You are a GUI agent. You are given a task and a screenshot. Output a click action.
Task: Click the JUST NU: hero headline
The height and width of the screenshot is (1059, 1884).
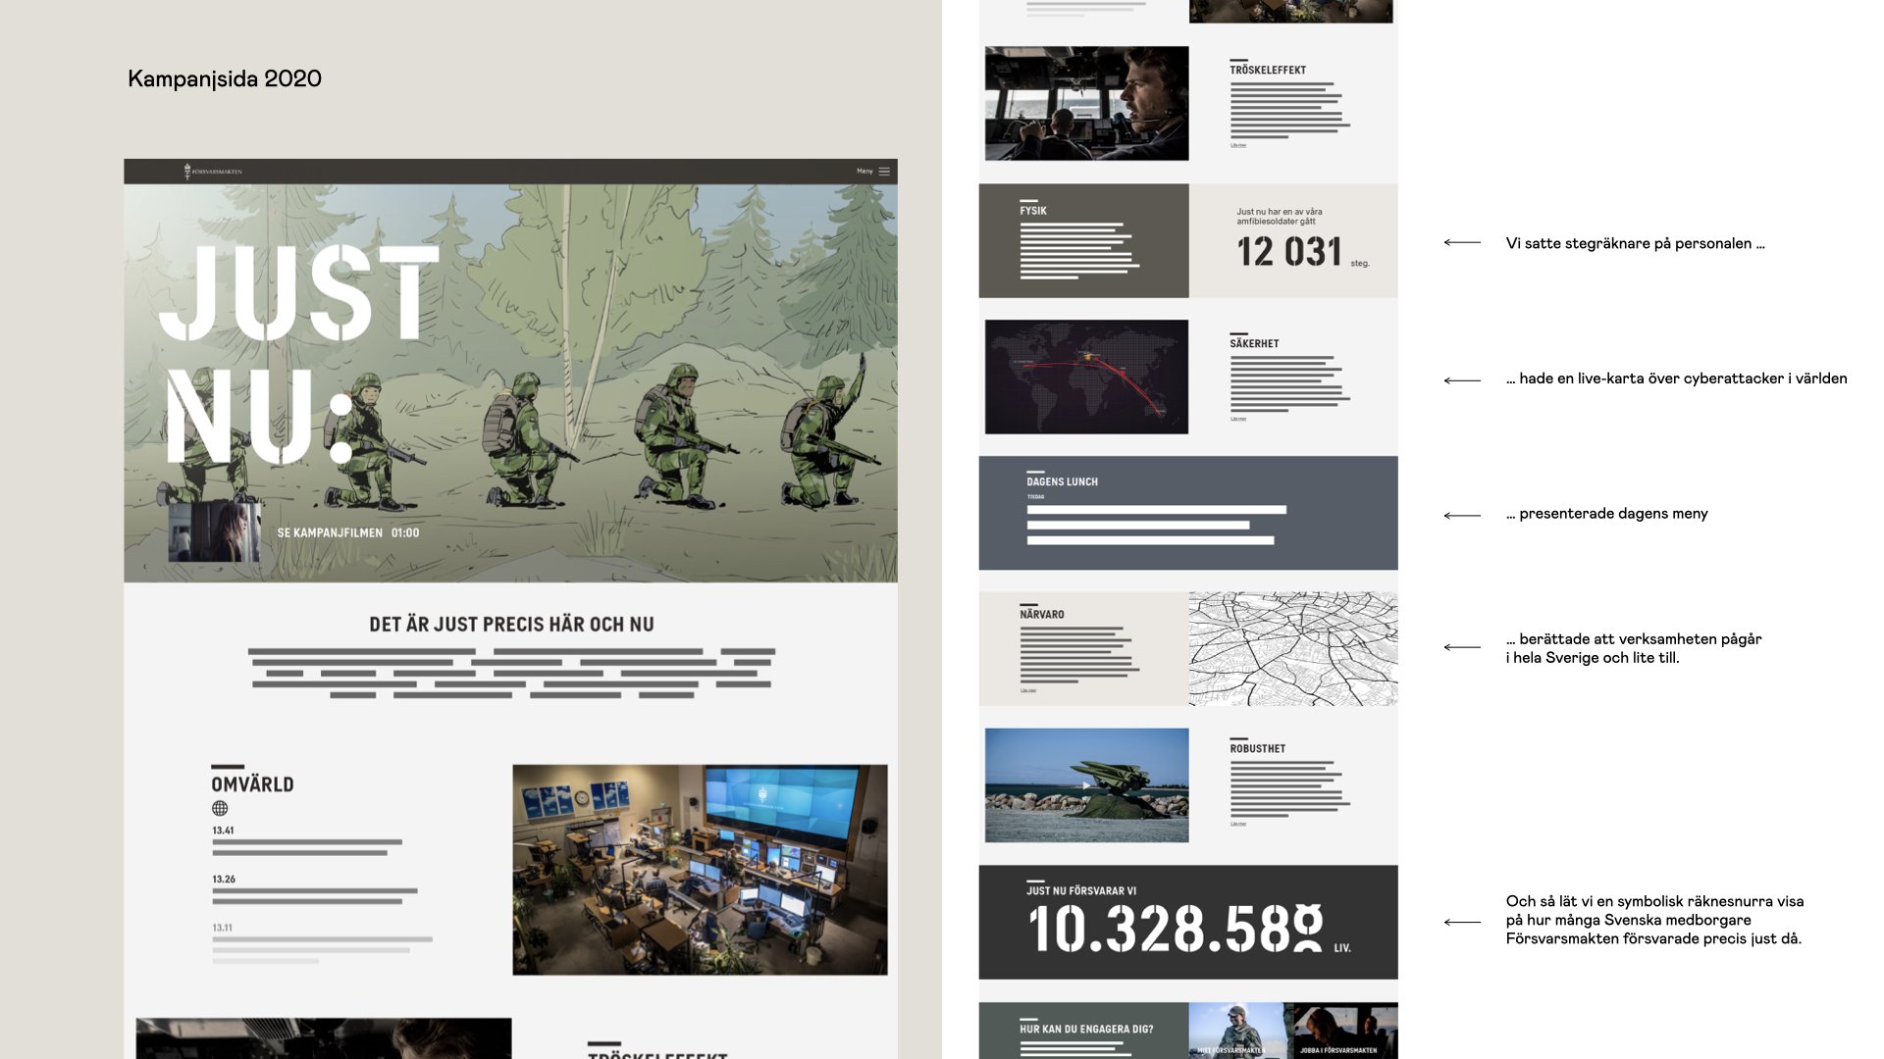coord(299,355)
